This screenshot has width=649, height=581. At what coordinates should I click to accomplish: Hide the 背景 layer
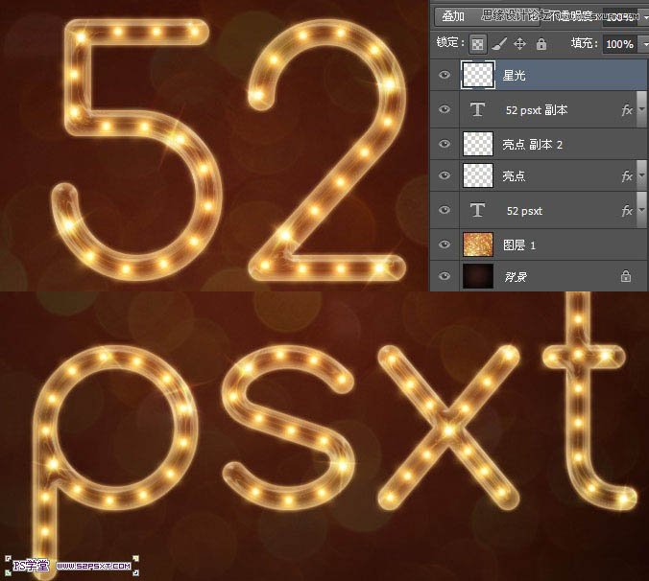point(444,277)
